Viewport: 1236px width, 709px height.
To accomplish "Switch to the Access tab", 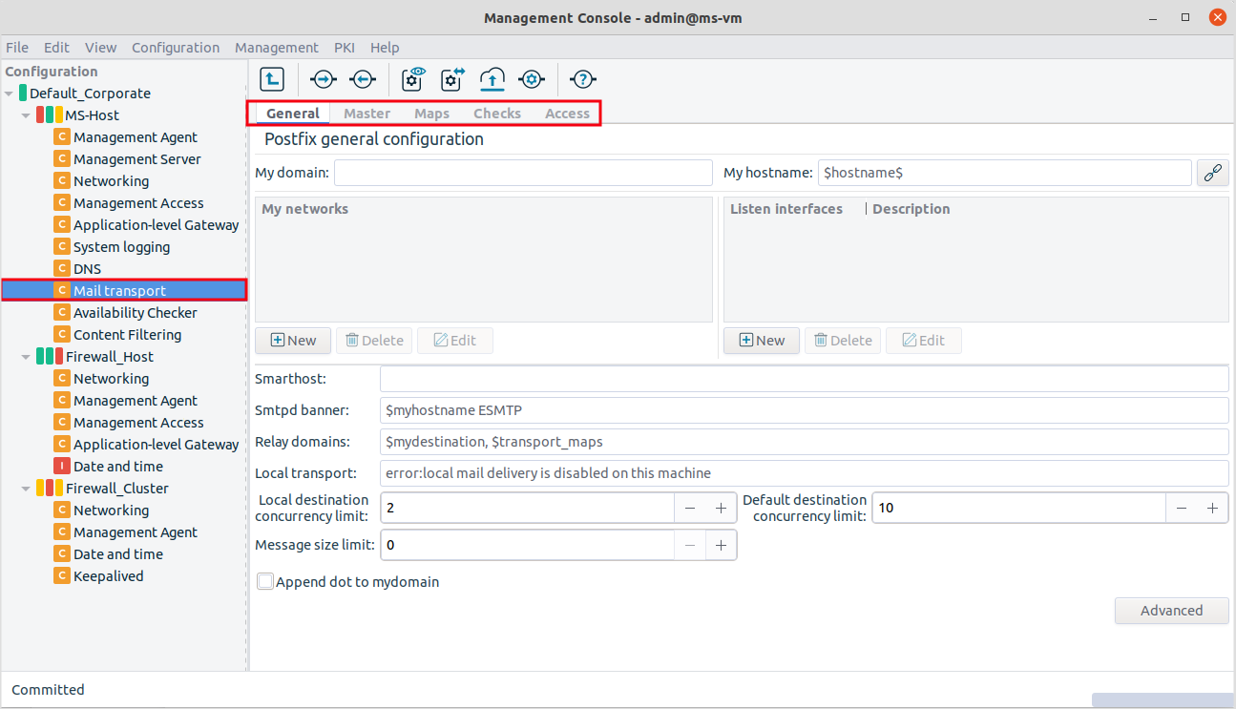I will (x=567, y=114).
